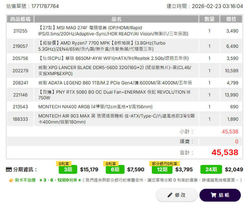Click the 估價單號 1771787764 number
250x206 pixels.
click(x=45, y=6)
